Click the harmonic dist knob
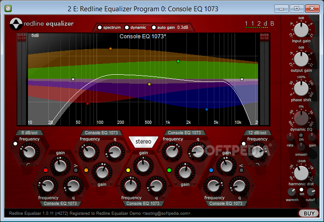Screen dimensions: 324x222 point(301,173)
